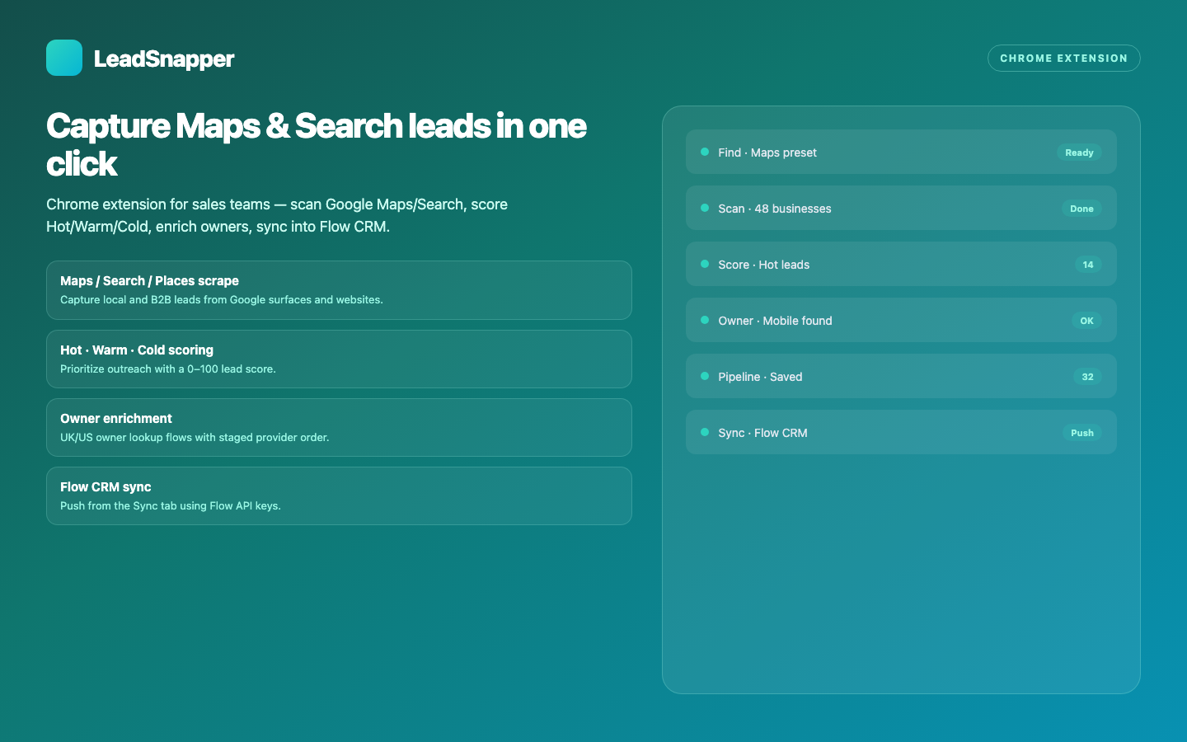Click the status dot beside Score · Hot leads

click(705, 264)
